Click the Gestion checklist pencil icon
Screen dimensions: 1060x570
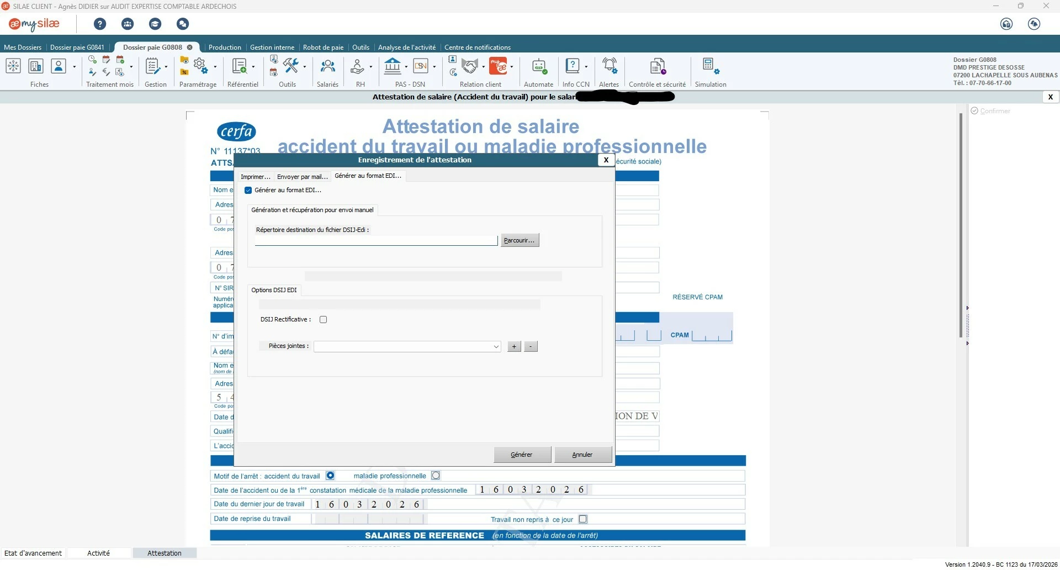[x=153, y=66]
